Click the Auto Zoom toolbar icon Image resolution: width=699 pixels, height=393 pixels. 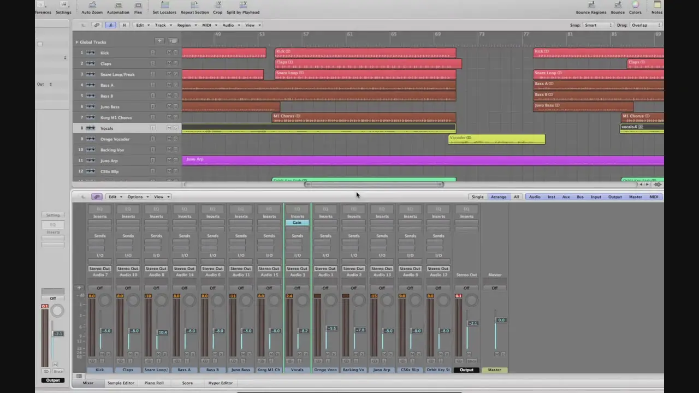click(x=92, y=5)
